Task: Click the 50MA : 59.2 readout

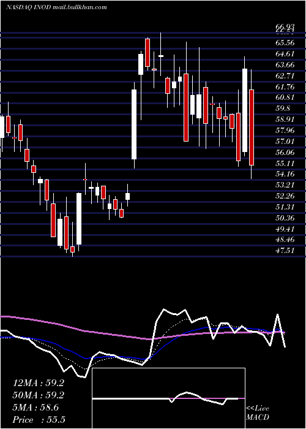Action: click(x=39, y=395)
